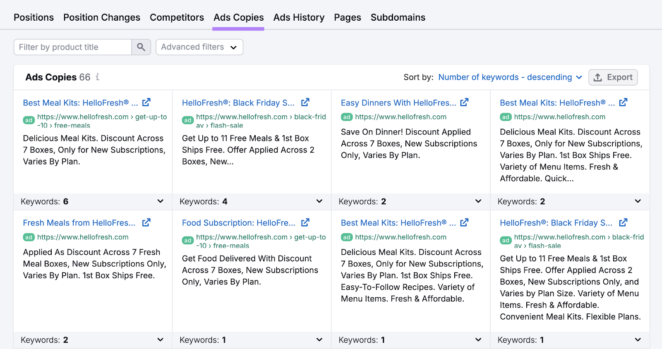Image resolution: width=662 pixels, height=349 pixels.
Task: Open external link icon for top Black Friday ad
Action: (x=305, y=102)
